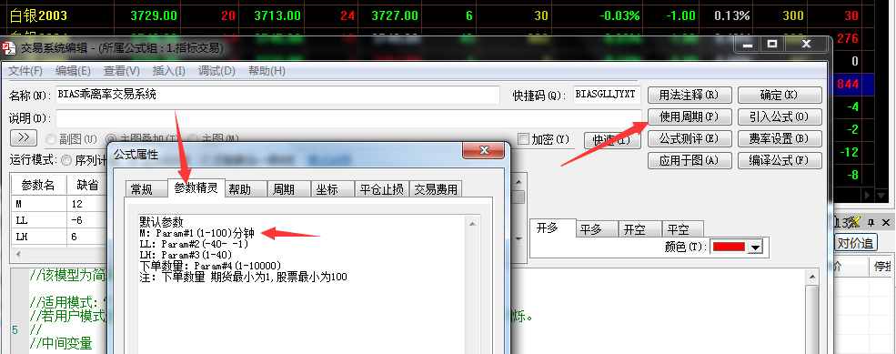Click the 快捷码 input field
The width and height of the screenshot is (896, 354).
click(607, 95)
